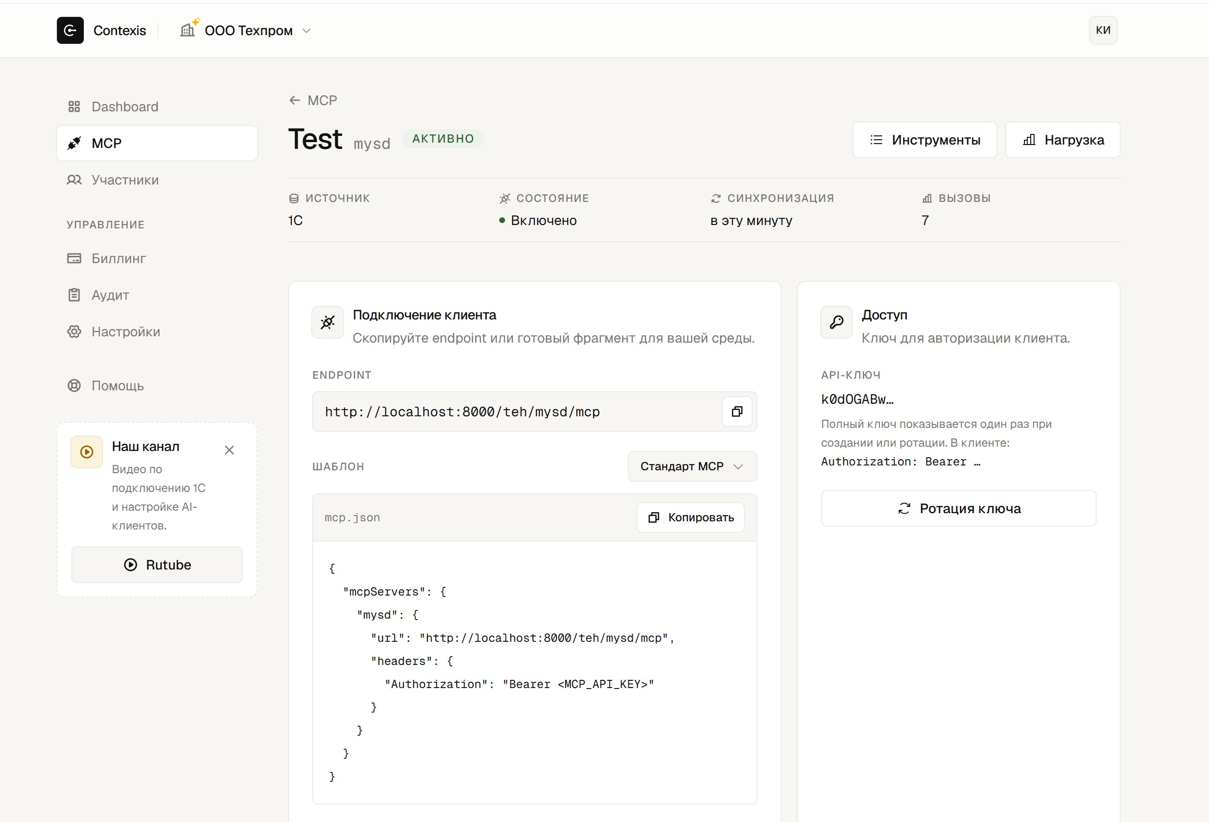Image resolution: width=1209 pixels, height=822 pixels.
Task: Click the 1С source value
Action: [x=295, y=221]
